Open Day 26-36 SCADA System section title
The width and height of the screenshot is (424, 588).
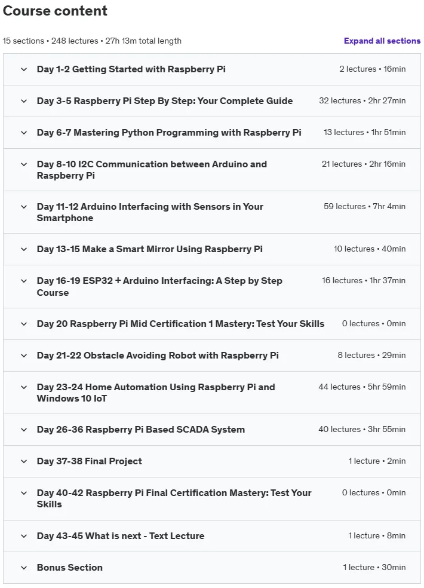tap(140, 430)
